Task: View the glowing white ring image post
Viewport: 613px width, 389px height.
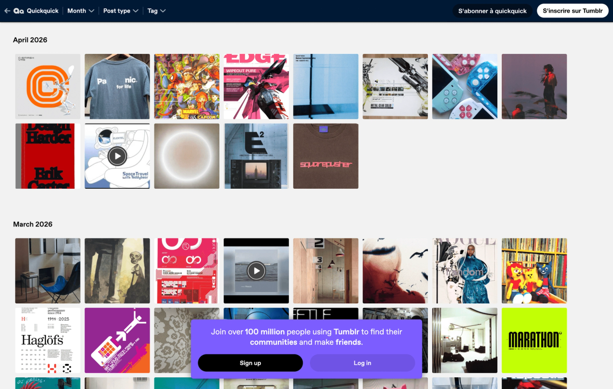Action: tap(187, 156)
